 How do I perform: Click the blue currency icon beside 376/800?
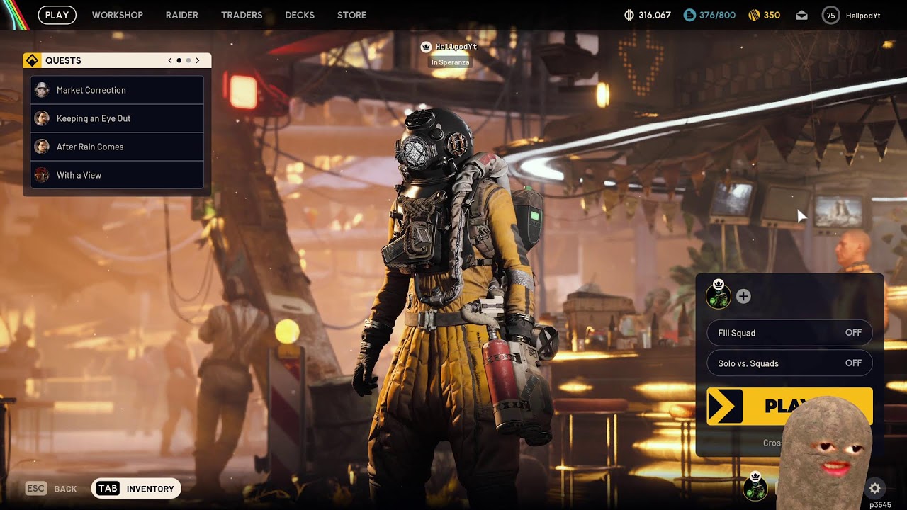[689, 15]
